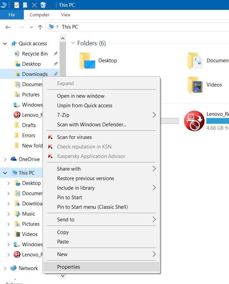
Task: Select the Lenovo Recovery drive icon
Action: [x=194, y=121]
